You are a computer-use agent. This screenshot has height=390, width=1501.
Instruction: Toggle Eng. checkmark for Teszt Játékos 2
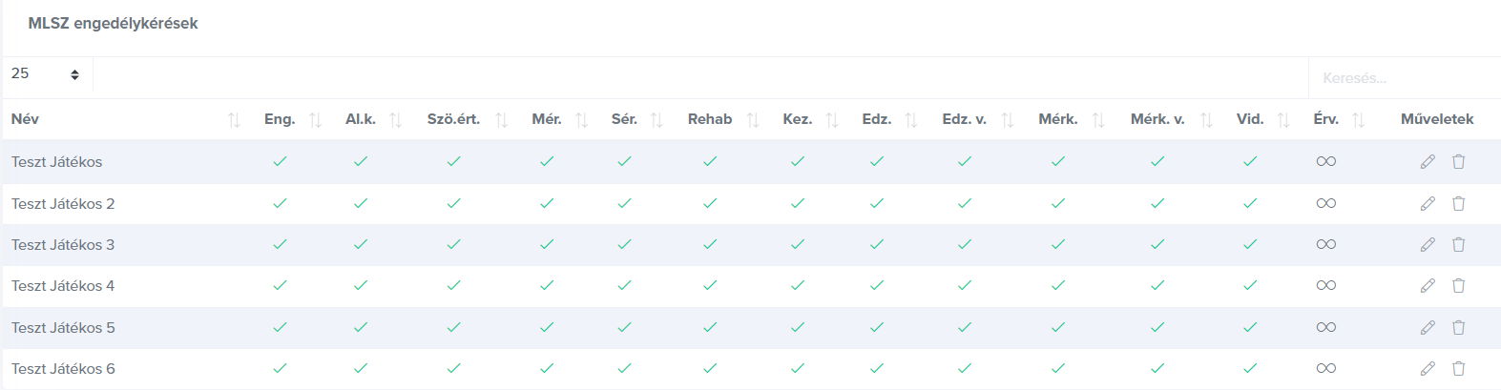280,203
